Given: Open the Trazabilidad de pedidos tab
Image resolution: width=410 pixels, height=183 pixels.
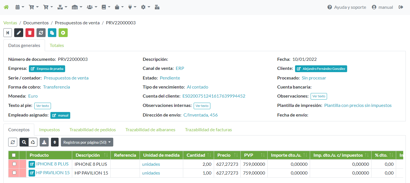Looking at the screenshot, I should tap(93, 130).
